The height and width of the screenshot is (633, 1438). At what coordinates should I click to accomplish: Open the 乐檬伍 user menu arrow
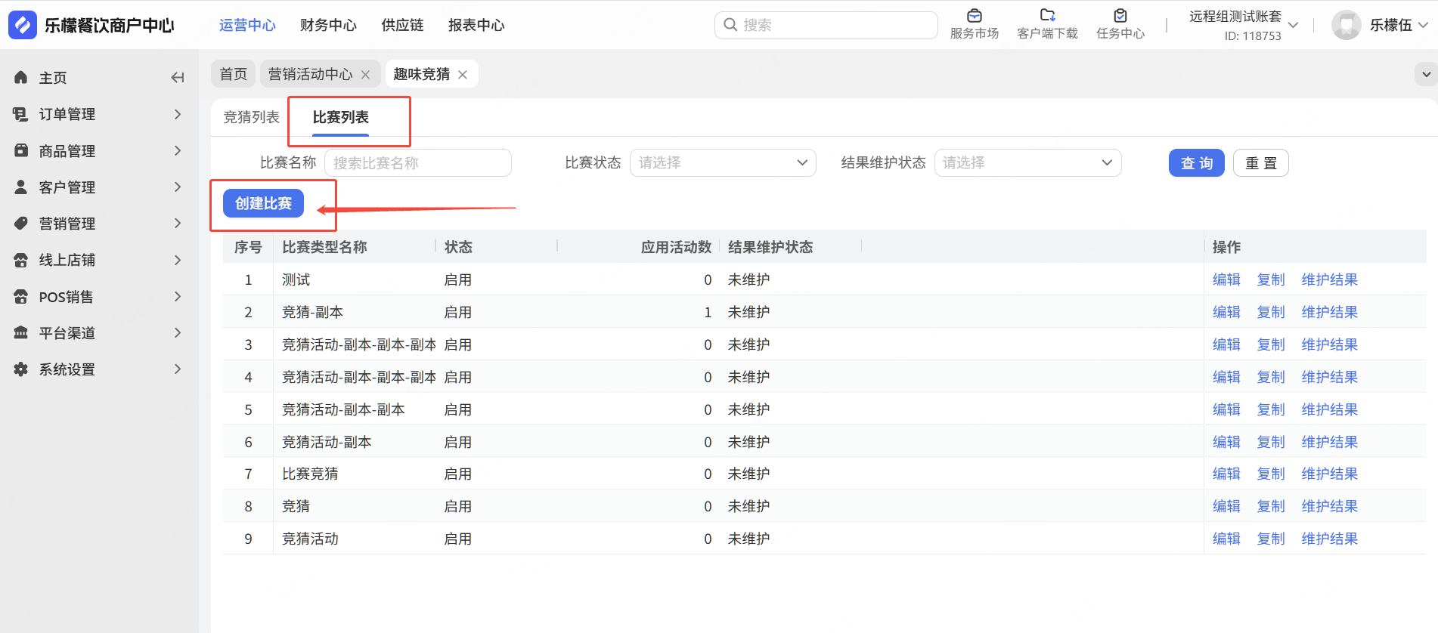pos(1423,25)
